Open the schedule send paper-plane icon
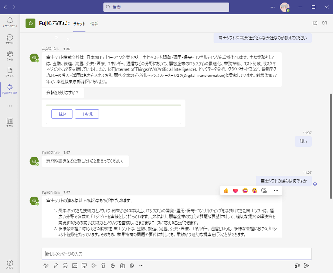 [94, 265]
